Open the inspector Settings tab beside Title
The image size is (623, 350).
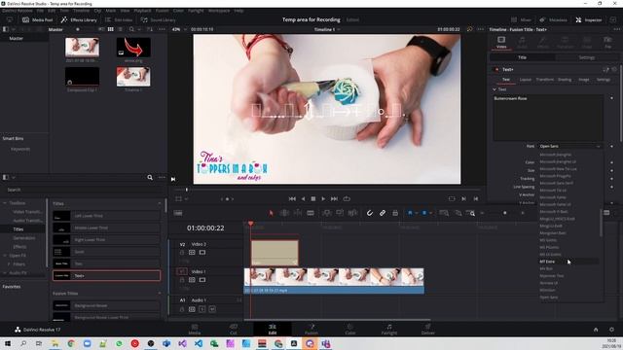pos(586,57)
